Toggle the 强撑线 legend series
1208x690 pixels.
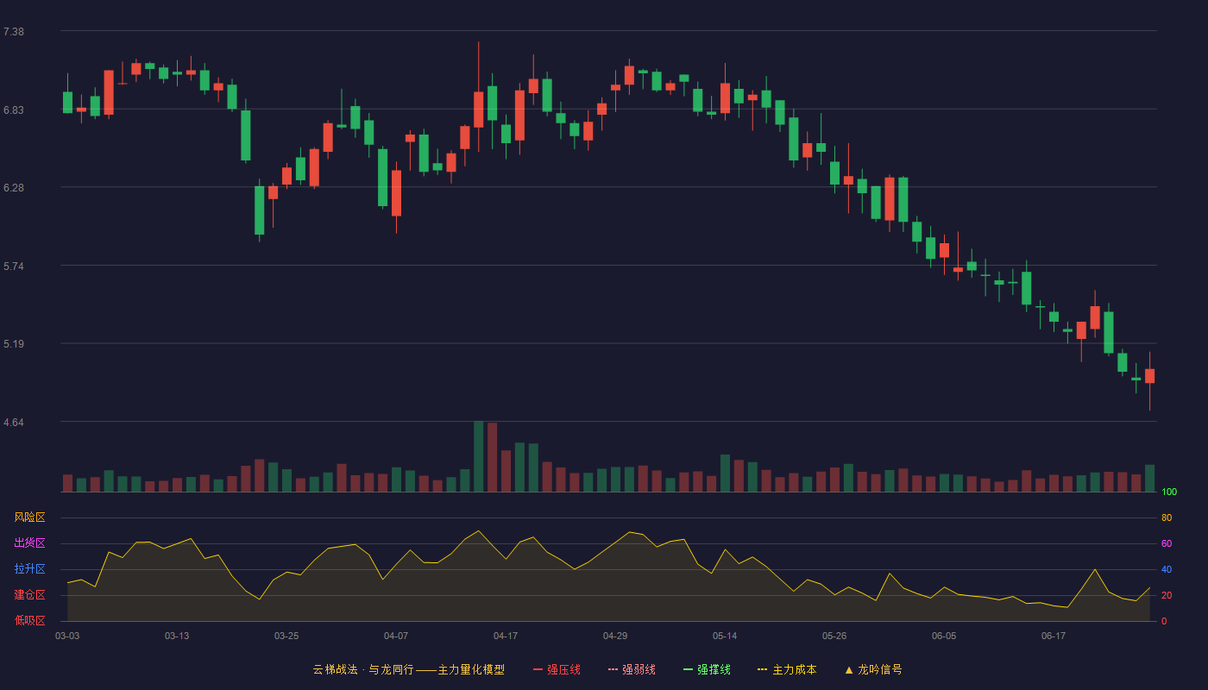tap(707, 669)
